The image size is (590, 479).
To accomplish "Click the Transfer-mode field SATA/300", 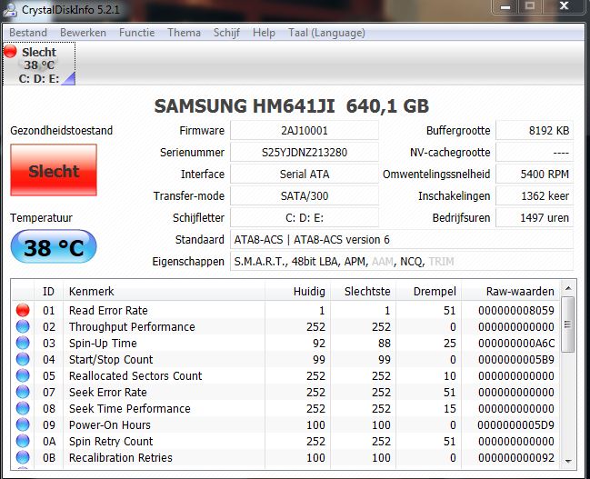I will point(305,195).
